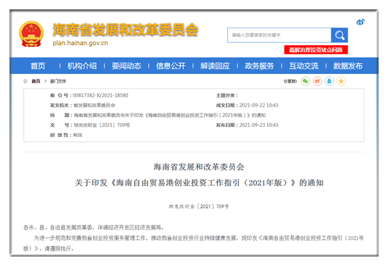Share to Weibo via the red icon
388x266 pixels.
tap(317, 81)
